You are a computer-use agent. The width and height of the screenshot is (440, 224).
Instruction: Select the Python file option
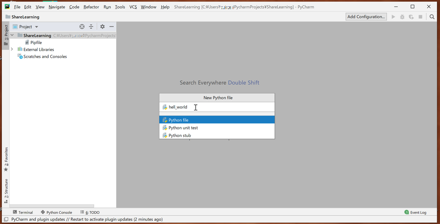[x=217, y=120]
